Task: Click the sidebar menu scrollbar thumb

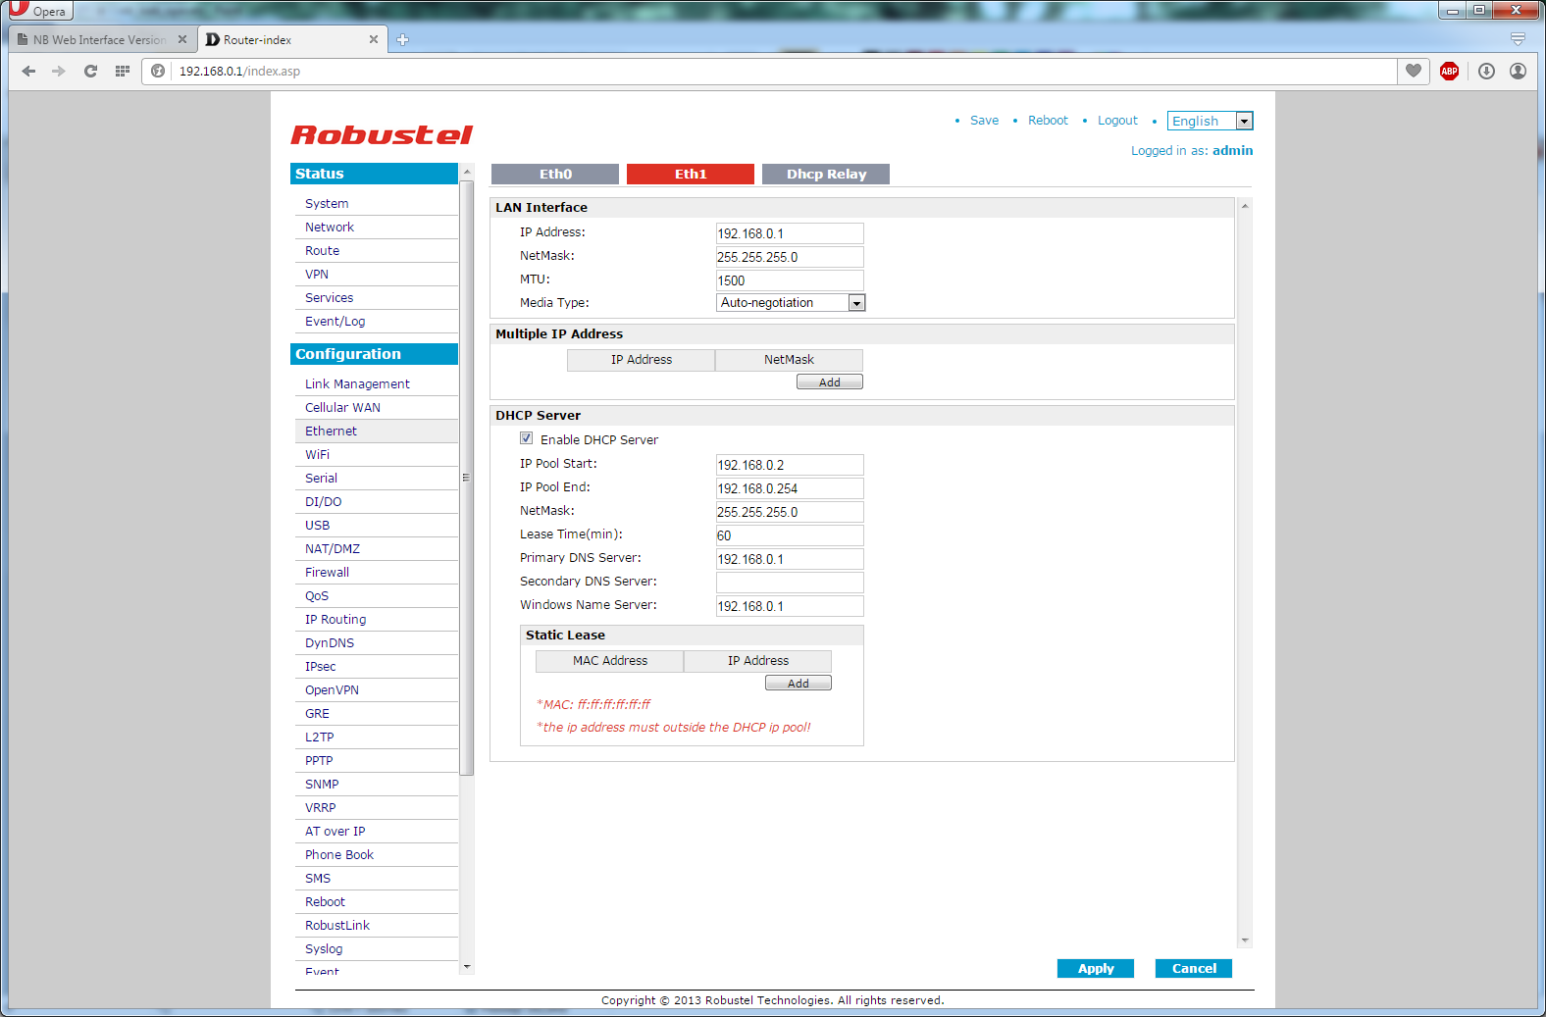Action: point(467,478)
